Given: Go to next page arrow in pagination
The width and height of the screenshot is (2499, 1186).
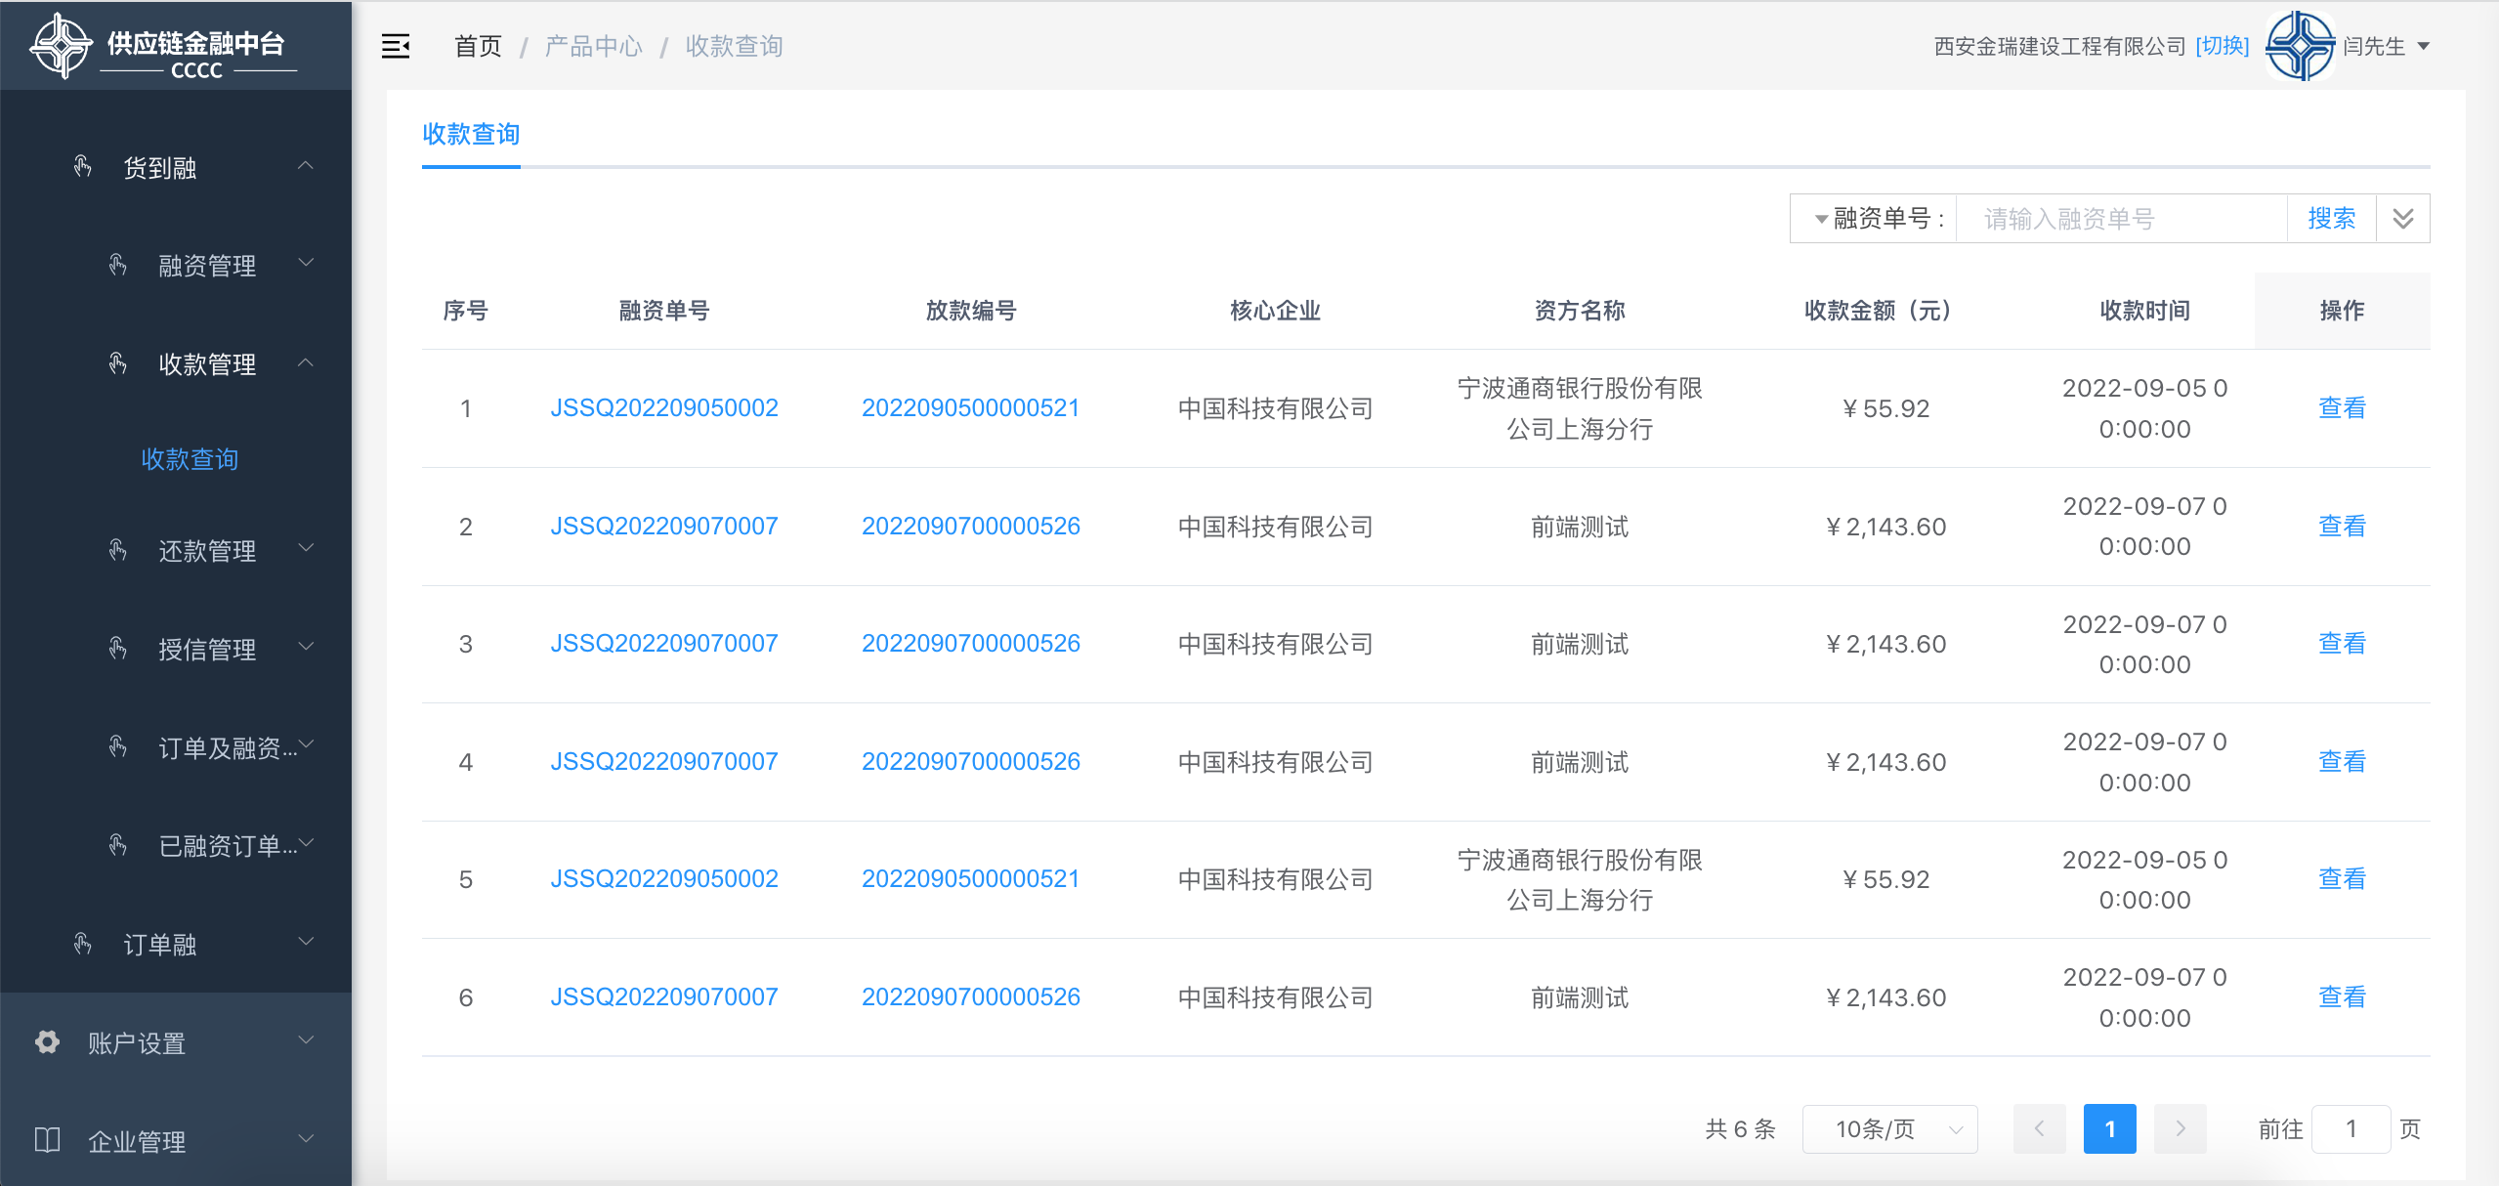Looking at the screenshot, I should click(x=2181, y=1129).
